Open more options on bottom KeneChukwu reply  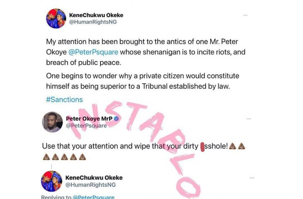point(252,178)
